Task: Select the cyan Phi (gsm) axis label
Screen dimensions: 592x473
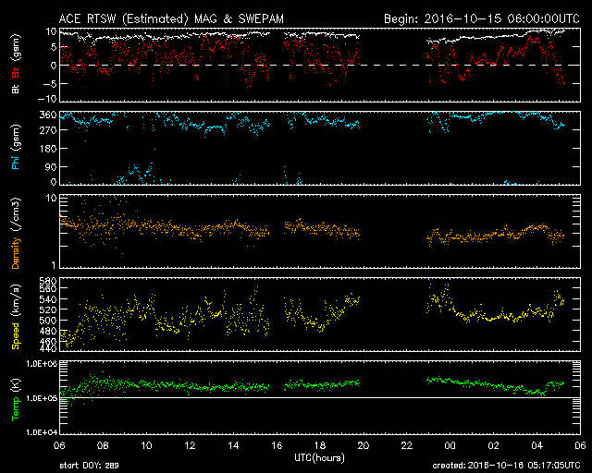Action: coord(16,148)
